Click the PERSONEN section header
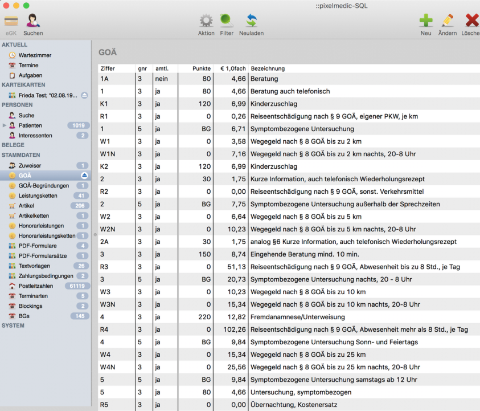Screen dimensions: 480x411 (x=17, y=105)
